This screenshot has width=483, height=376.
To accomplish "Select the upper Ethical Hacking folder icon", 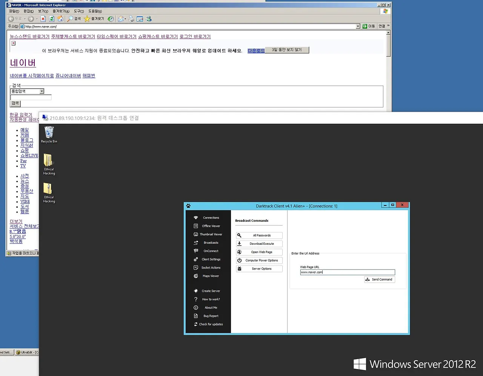I will pyautogui.click(x=49, y=164).
